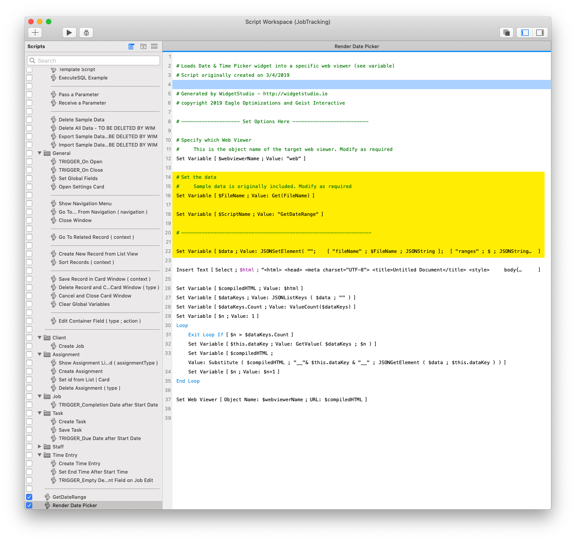Uncheck the GetDateRange checkbox
Viewport: 576px width, 542px height.
click(x=29, y=497)
